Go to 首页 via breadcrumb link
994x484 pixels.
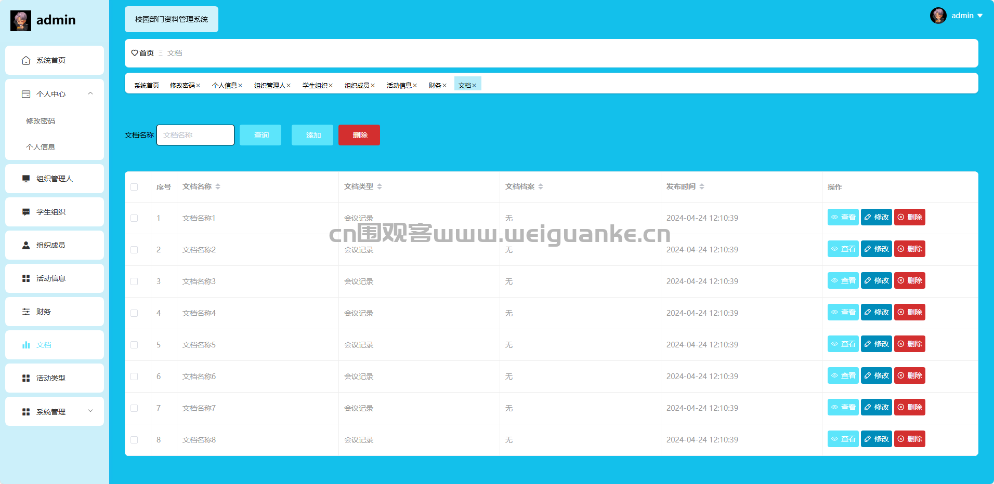coord(147,53)
